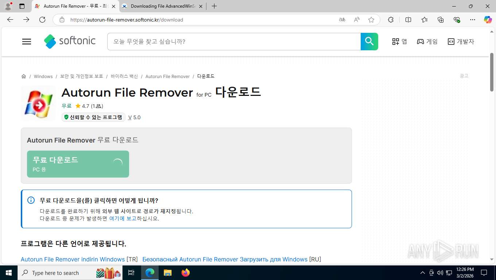Reload the page
This screenshot has width=496, height=280.
tap(42, 20)
